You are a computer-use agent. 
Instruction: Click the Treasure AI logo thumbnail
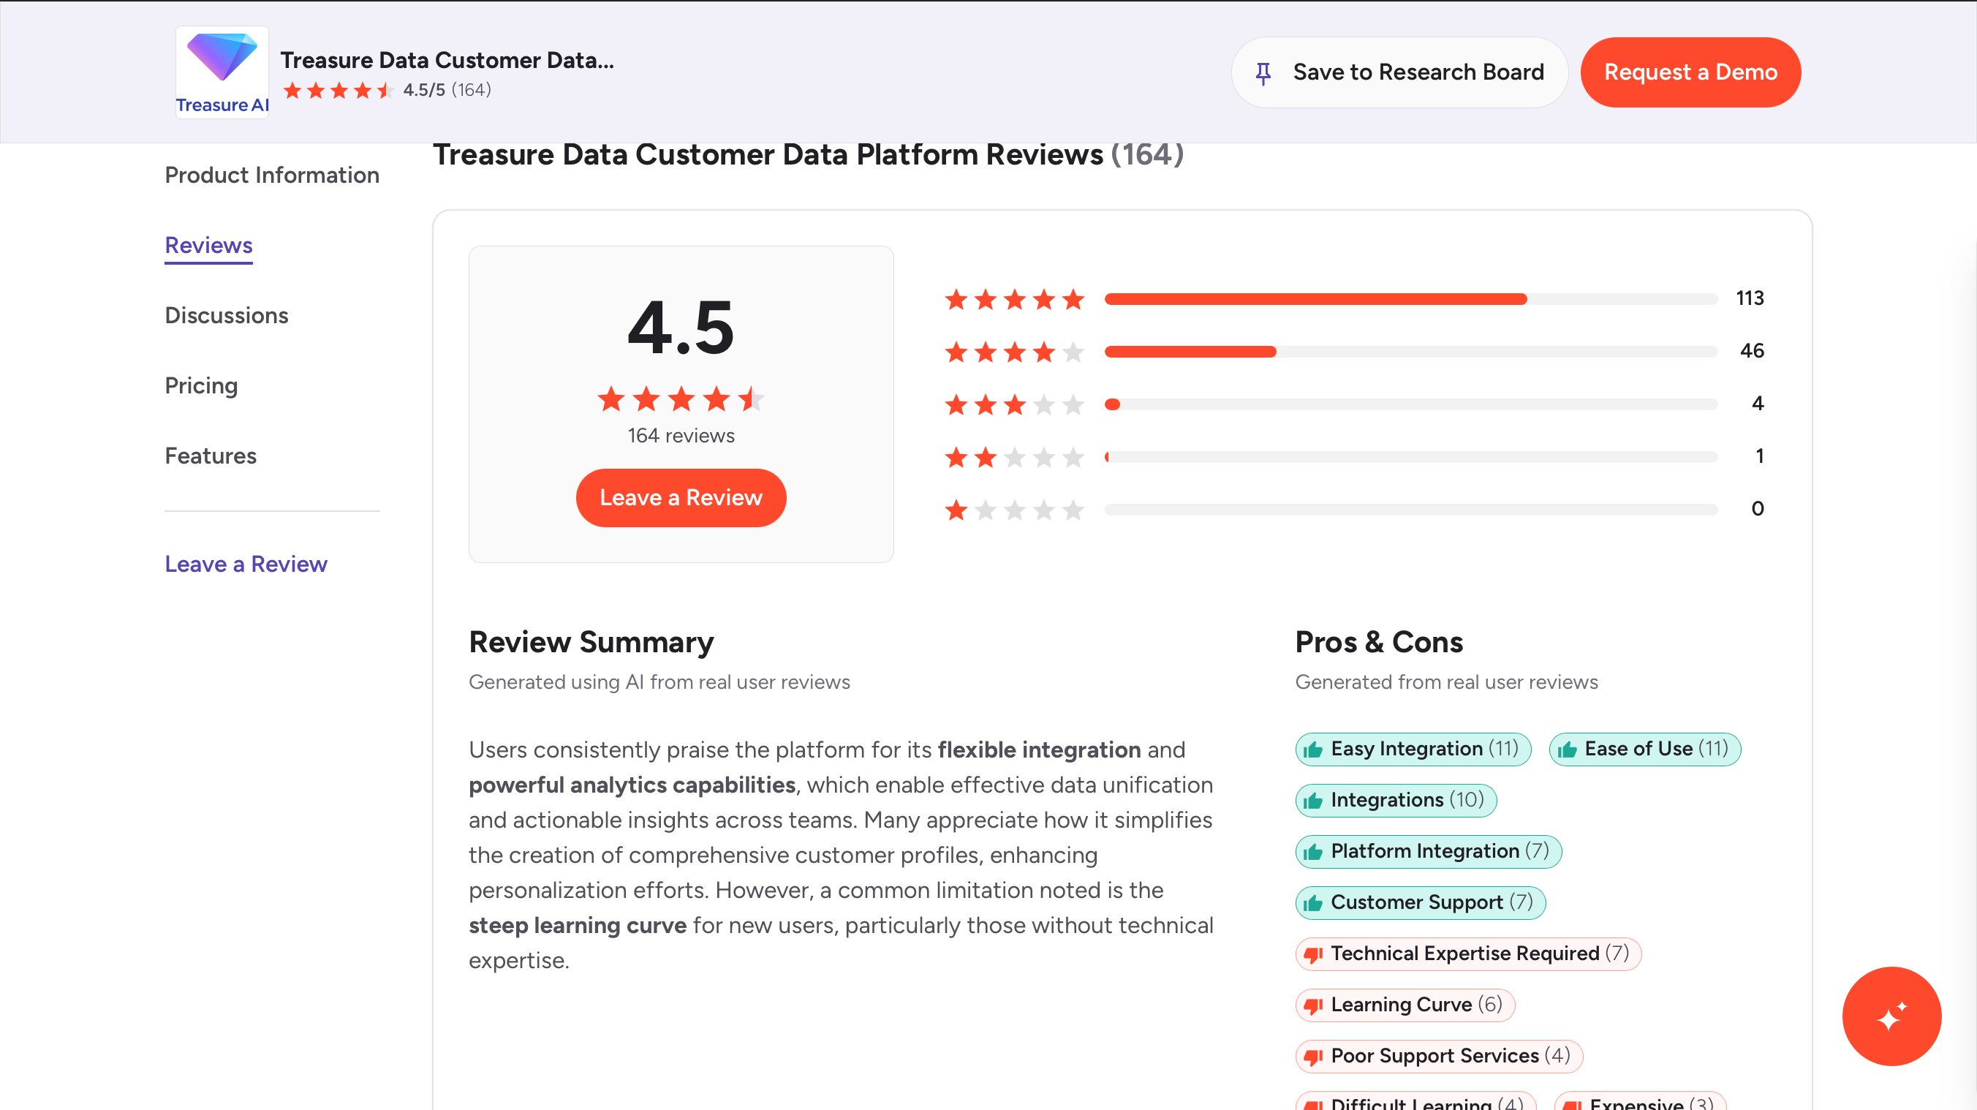tap(222, 72)
